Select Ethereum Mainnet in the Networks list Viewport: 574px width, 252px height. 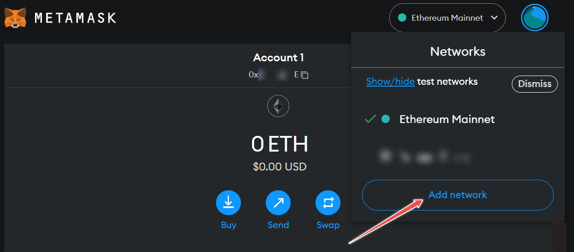[x=446, y=119]
